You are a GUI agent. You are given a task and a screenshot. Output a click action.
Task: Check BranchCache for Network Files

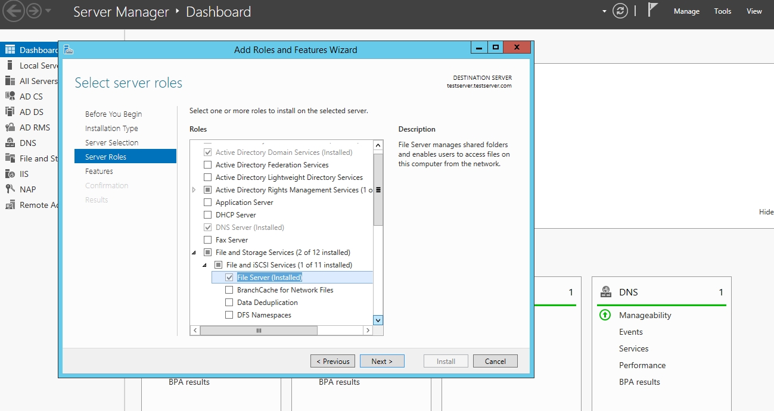tap(229, 290)
